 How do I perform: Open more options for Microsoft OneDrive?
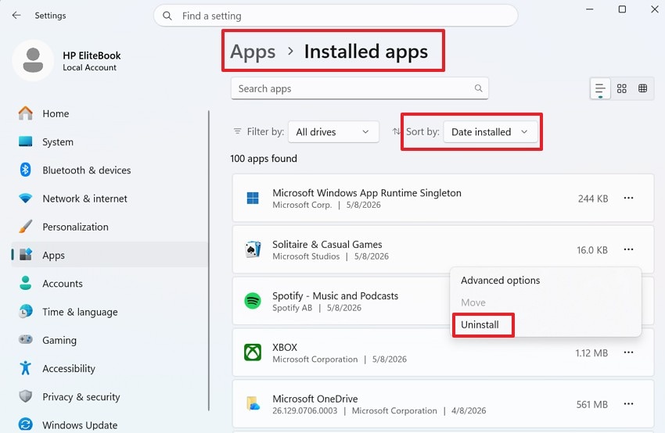pyautogui.click(x=628, y=404)
